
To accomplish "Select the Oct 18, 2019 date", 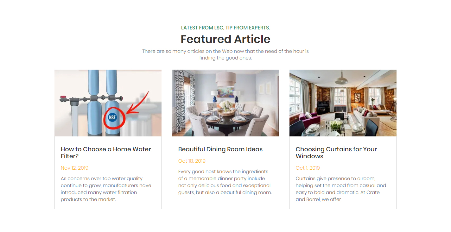I will coord(192,161).
